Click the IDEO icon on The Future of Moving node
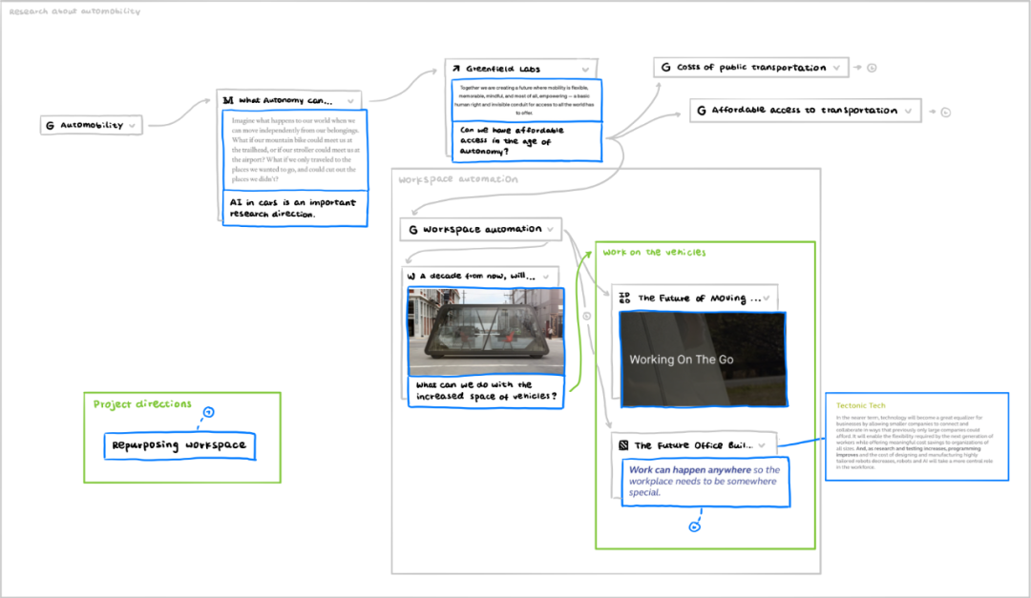Screen dimensions: 1031x598 (x=624, y=298)
